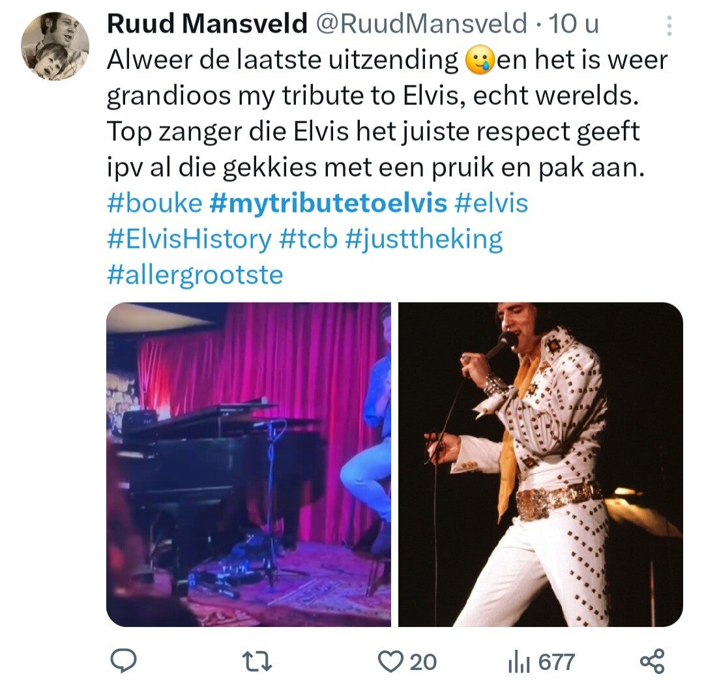
Task: Repost the tweet with retweet arrows icon
Action: pyautogui.click(x=257, y=662)
